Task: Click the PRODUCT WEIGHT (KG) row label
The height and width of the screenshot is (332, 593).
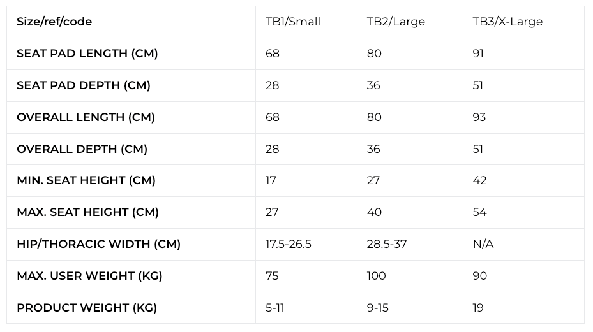Action: click(87, 308)
